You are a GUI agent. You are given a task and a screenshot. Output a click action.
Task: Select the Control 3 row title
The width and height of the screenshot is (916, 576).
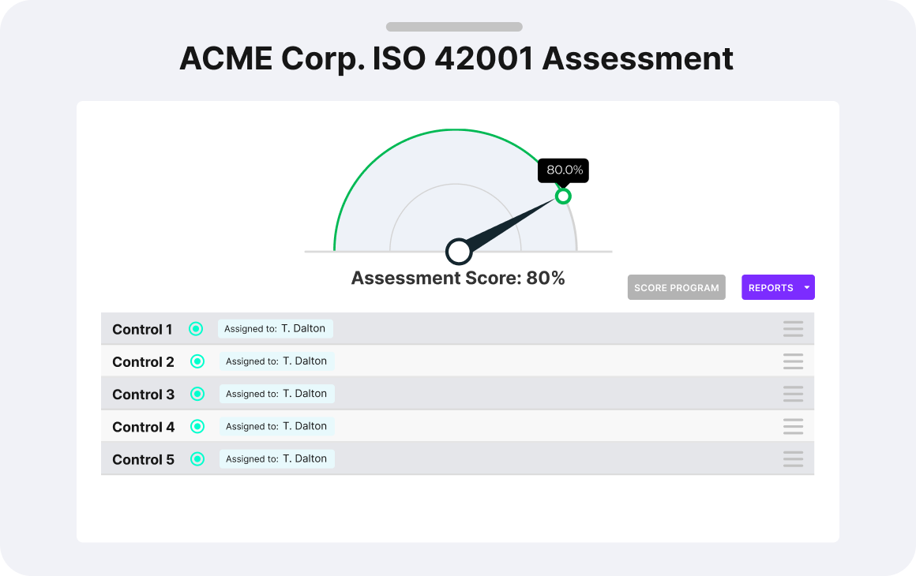[x=143, y=395]
